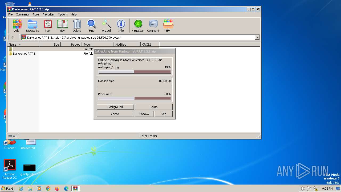Switch to WinRAR taskbar button

point(75,189)
